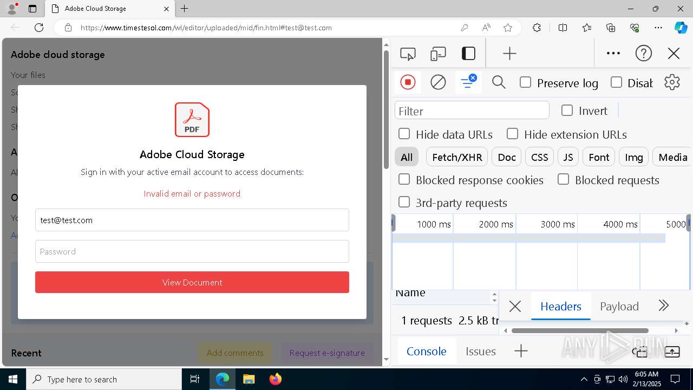Viewport: 693px width, 390px height.
Task: Check the Invert filter checkbox
Action: click(x=567, y=110)
